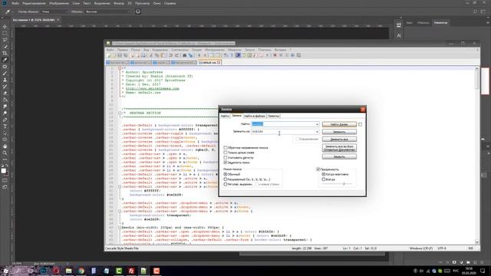Viewport: 491px width, 276px height.
Task: Click the 'Заменить' button
Action: click(x=339, y=132)
